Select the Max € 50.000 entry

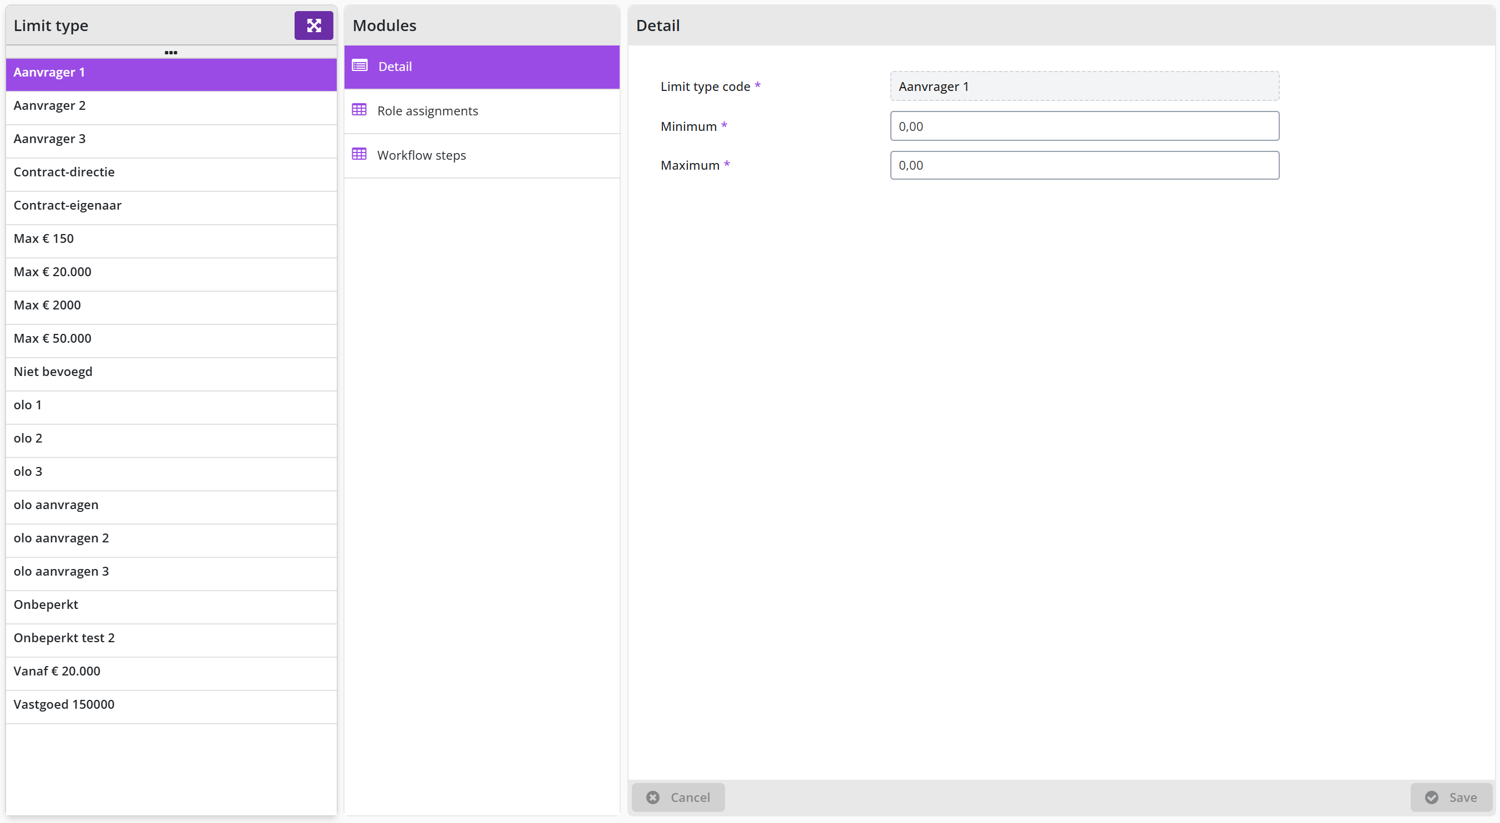(x=171, y=340)
